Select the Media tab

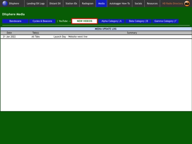point(101,4)
